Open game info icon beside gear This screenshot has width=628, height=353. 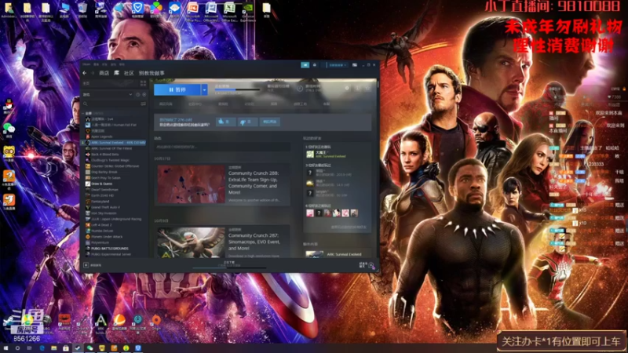click(x=358, y=88)
